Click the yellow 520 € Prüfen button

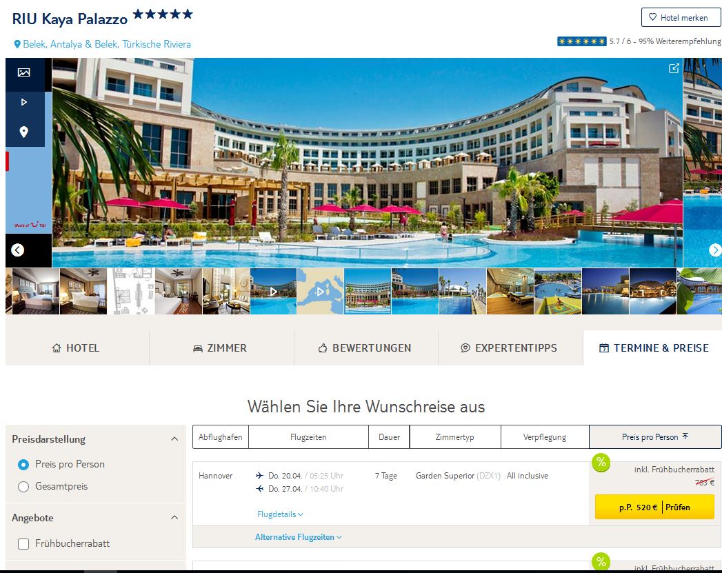pyautogui.click(x=654, y=507)
